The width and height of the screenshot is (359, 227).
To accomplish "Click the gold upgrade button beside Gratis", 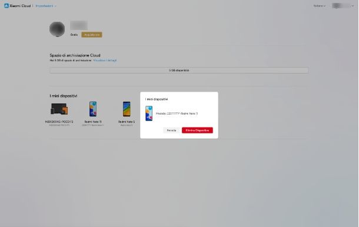I will tap(92, 35).
